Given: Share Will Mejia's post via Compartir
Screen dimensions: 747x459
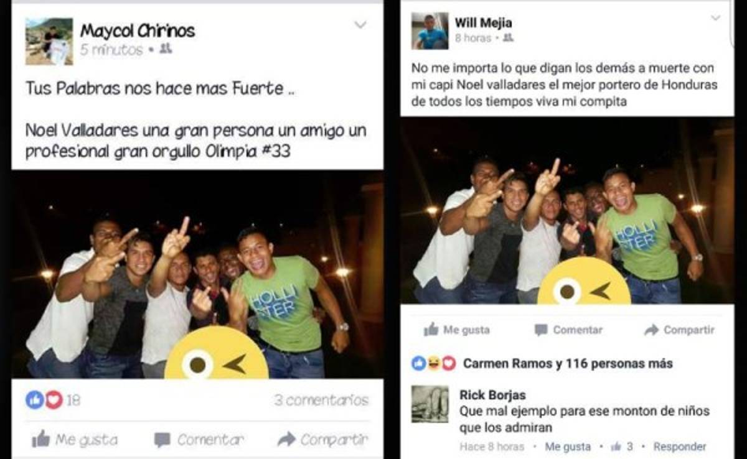Looking at the screenshot, I should 679,330.
